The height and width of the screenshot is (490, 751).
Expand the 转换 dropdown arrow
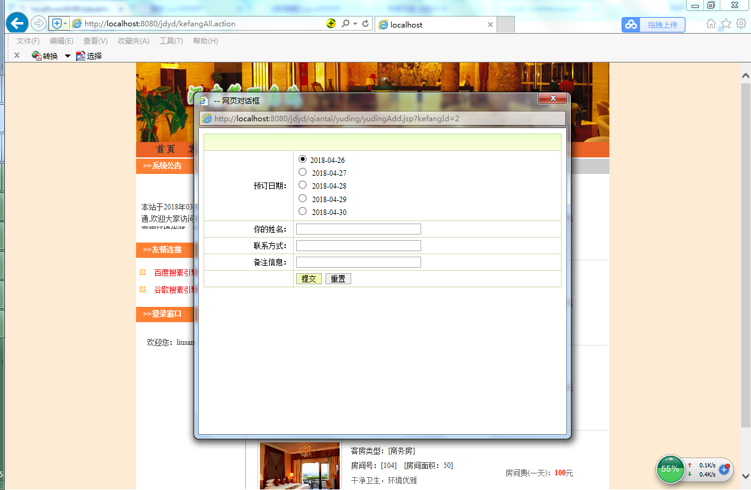click(67, 56)
